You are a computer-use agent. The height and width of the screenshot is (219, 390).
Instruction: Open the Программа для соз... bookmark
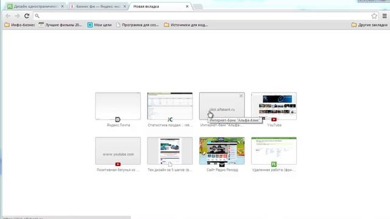tap(137, 25)
